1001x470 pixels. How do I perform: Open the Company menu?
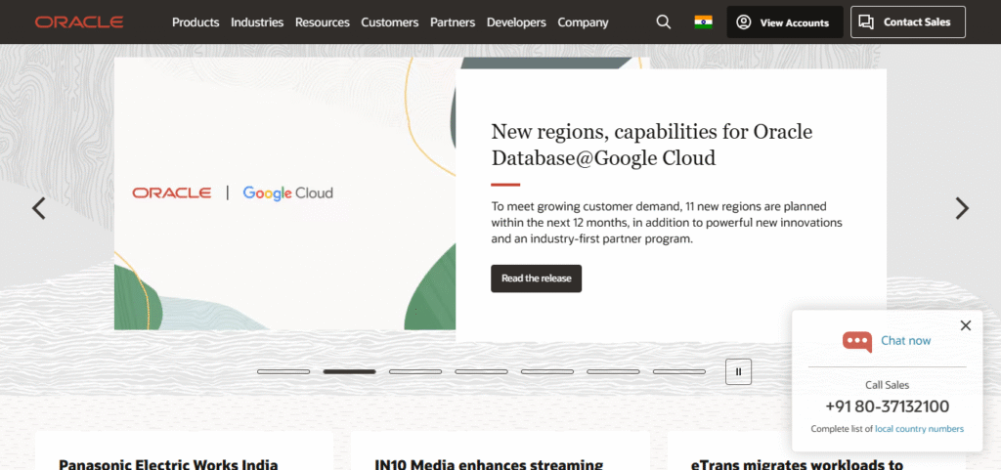pyautogui.click(x=583, y=22)
